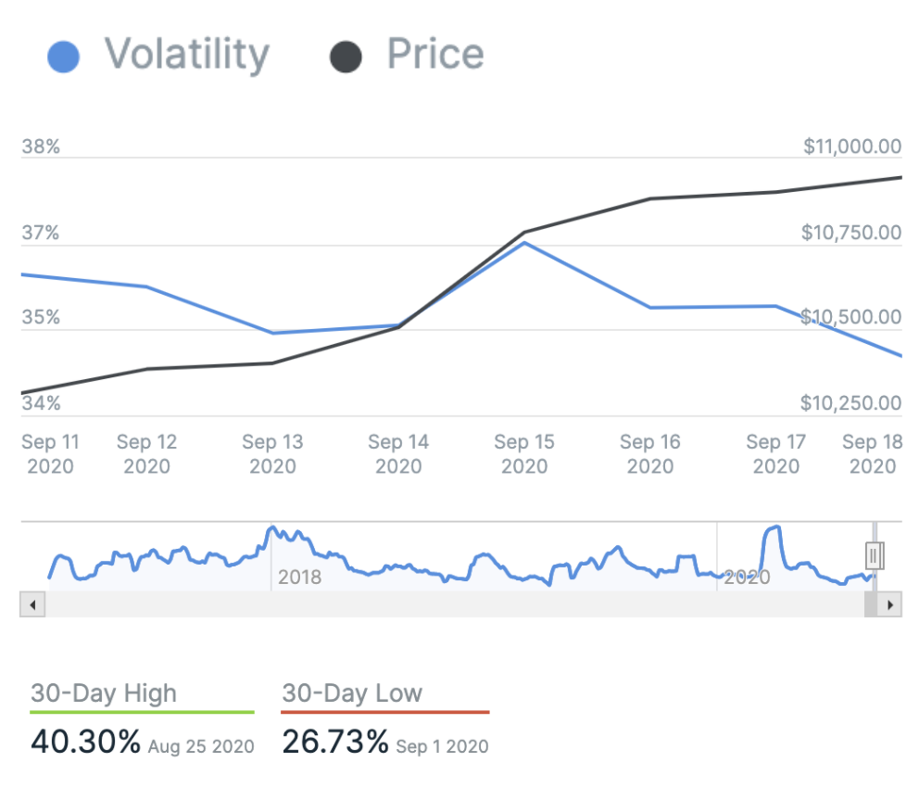Click the scrollbar thumb at right end

click(x=872, y=605)
